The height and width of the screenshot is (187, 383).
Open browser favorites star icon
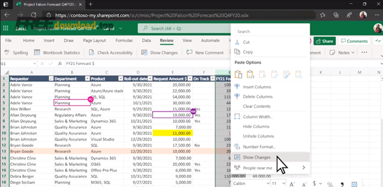(323, 15)
